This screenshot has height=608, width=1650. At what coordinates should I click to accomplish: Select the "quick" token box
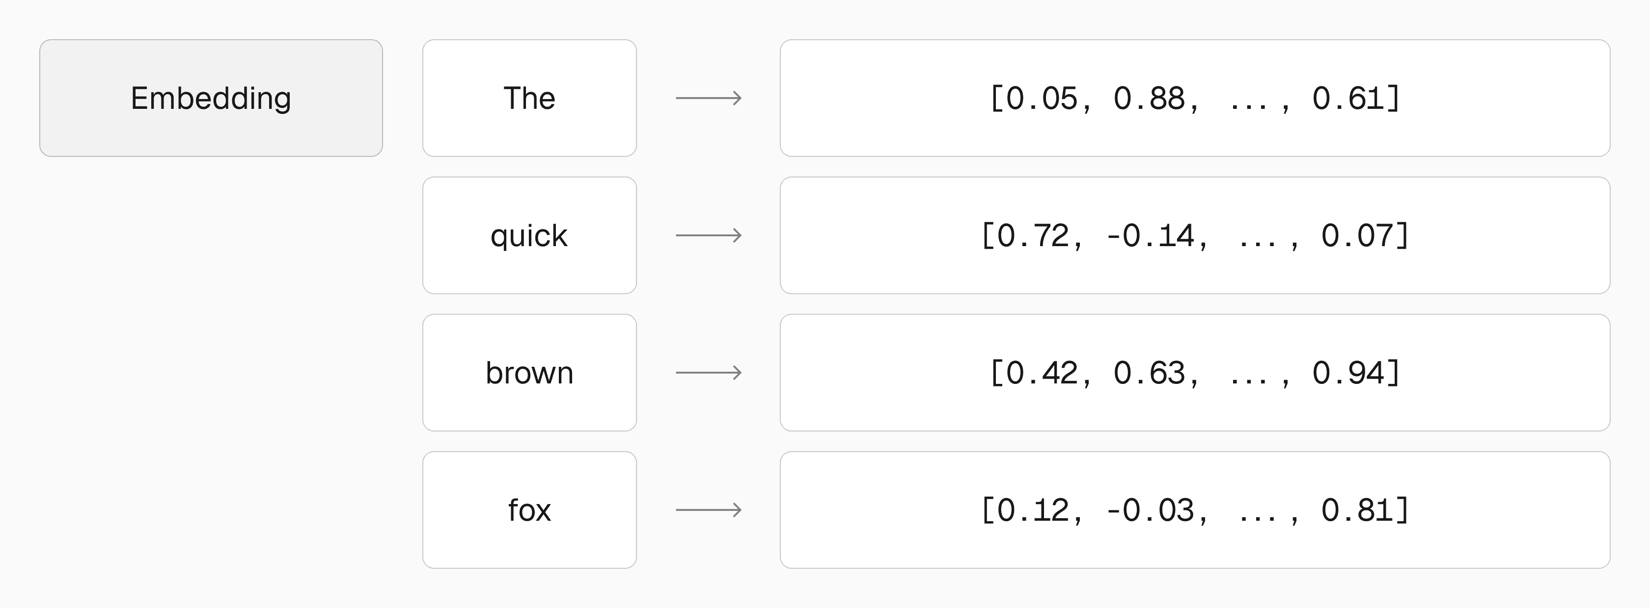(x=529, y=235)
